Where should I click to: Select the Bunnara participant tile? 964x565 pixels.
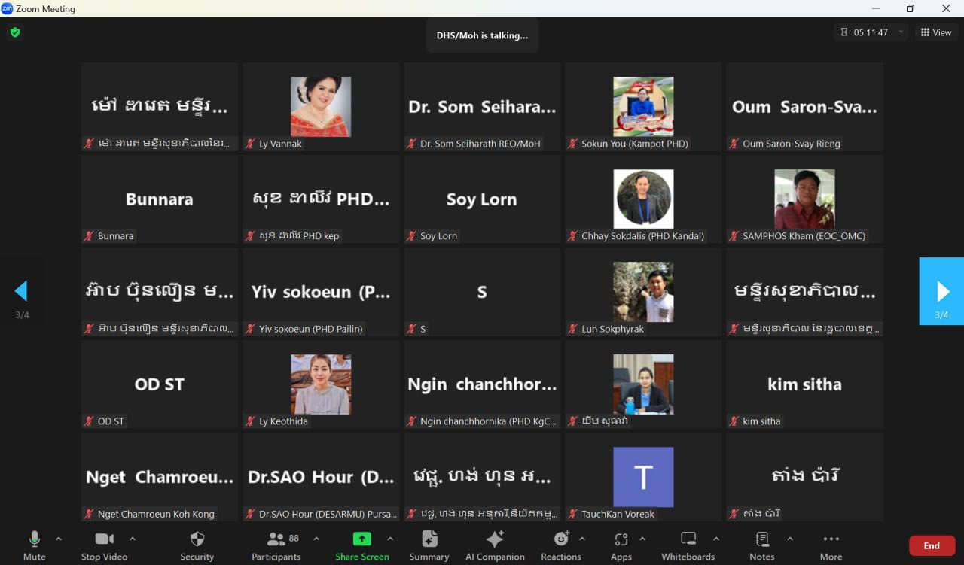tap(160, 199)
